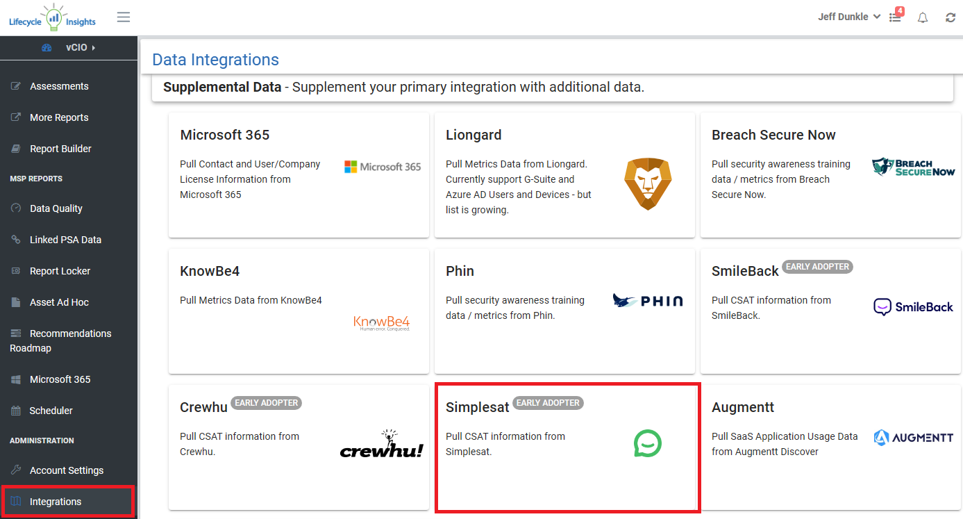Open notifications bell icon
This screenshot has height=519, width=963.
pos(923,17)
